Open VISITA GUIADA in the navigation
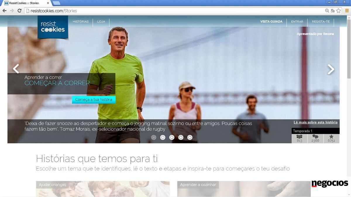This screenshot has width=351, height=197. [271, 22]
